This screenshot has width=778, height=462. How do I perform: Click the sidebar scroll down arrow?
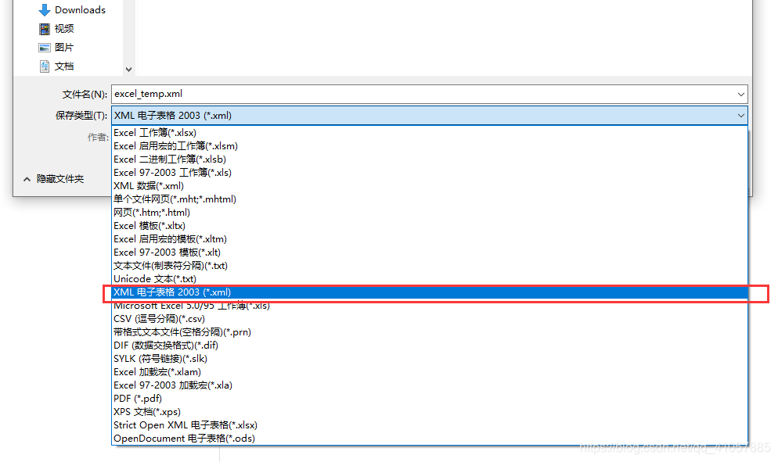[129, 70]
